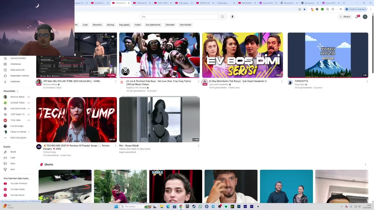Viewport: 374px width, 210px height.
Task: Open Canlı under Keşfet section
Action: [13, 157]
